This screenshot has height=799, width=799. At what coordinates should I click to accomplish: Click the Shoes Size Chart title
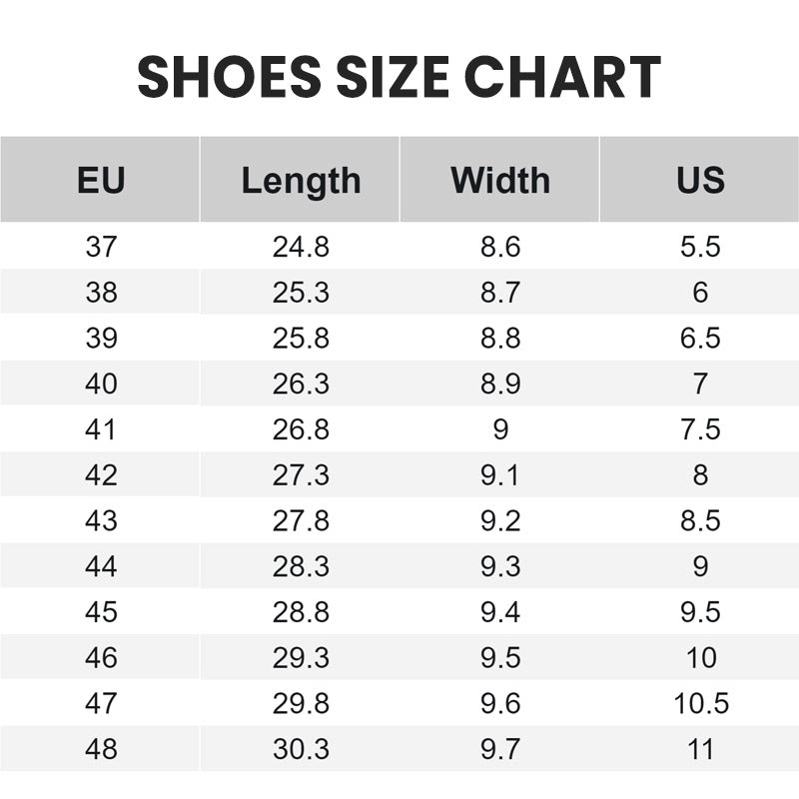point(399,78)
